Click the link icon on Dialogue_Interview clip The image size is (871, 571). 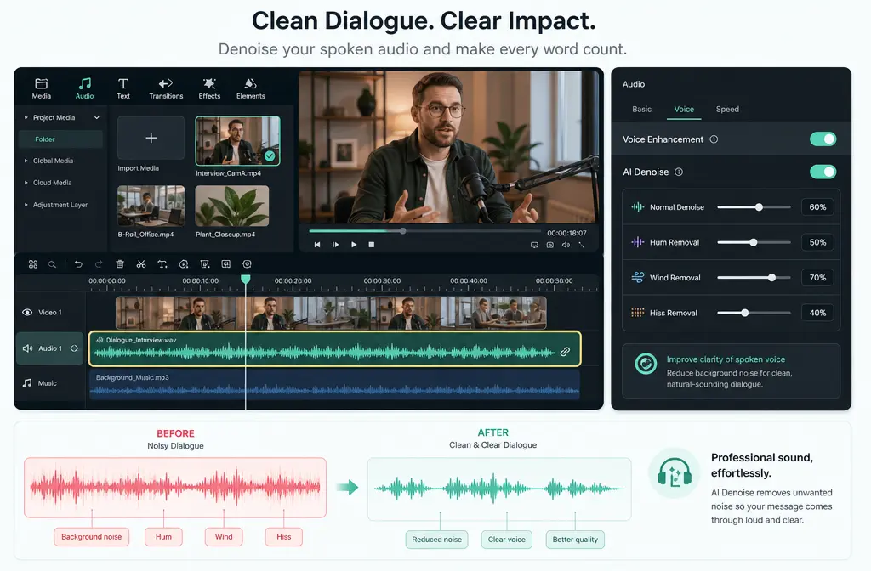coord(565,351)
